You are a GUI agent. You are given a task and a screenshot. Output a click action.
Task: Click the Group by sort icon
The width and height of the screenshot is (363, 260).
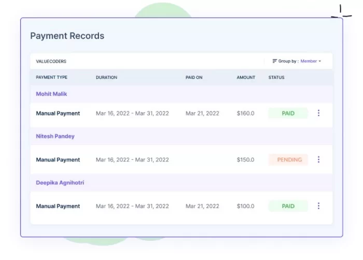274,61
